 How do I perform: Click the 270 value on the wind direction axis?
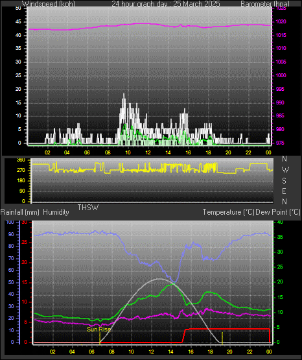[21, 171]
